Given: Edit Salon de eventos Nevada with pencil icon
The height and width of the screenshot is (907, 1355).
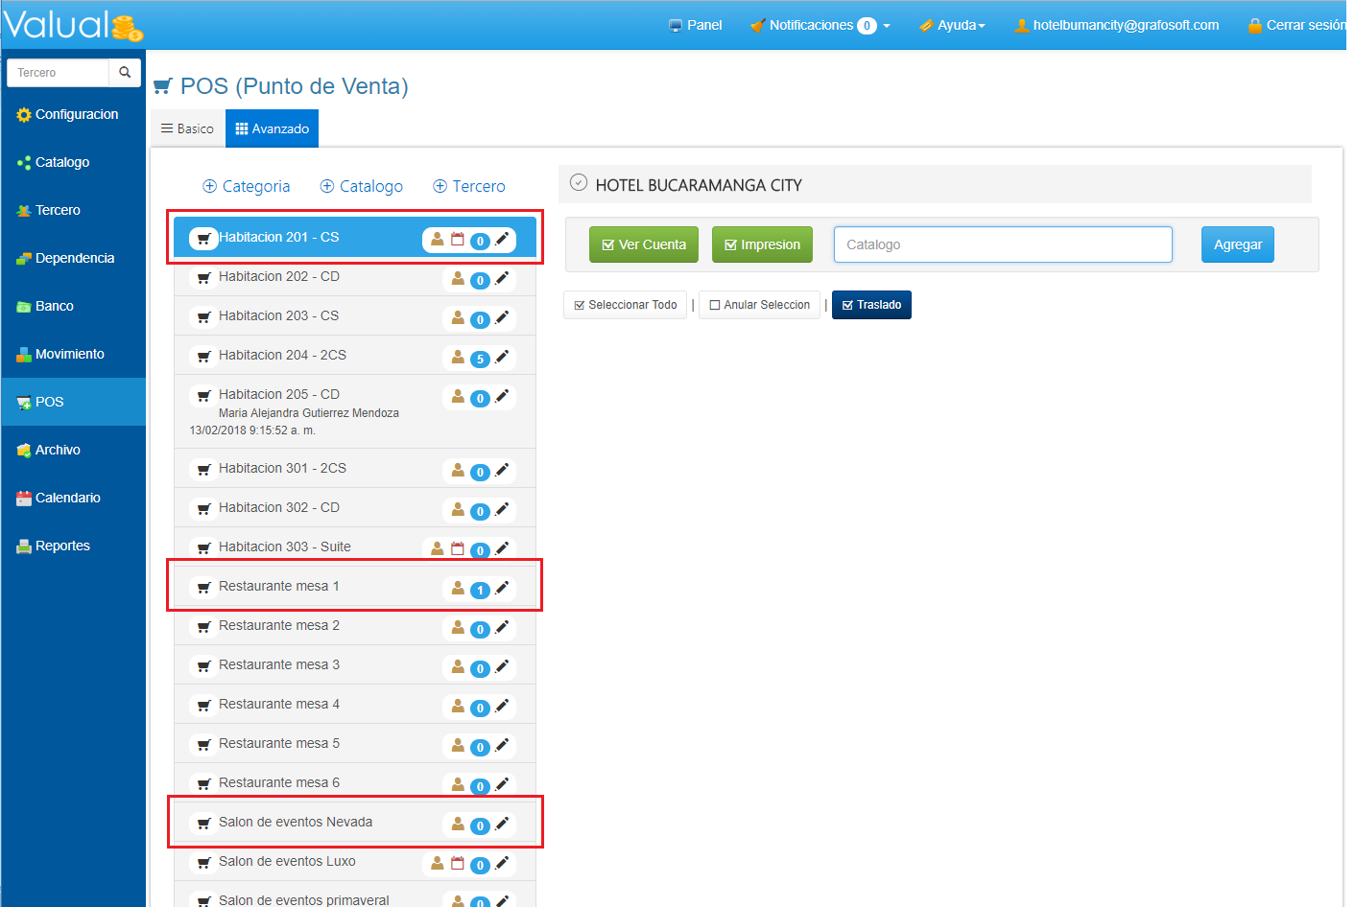Looking at the screenshot, I should (x=502, y=824).
